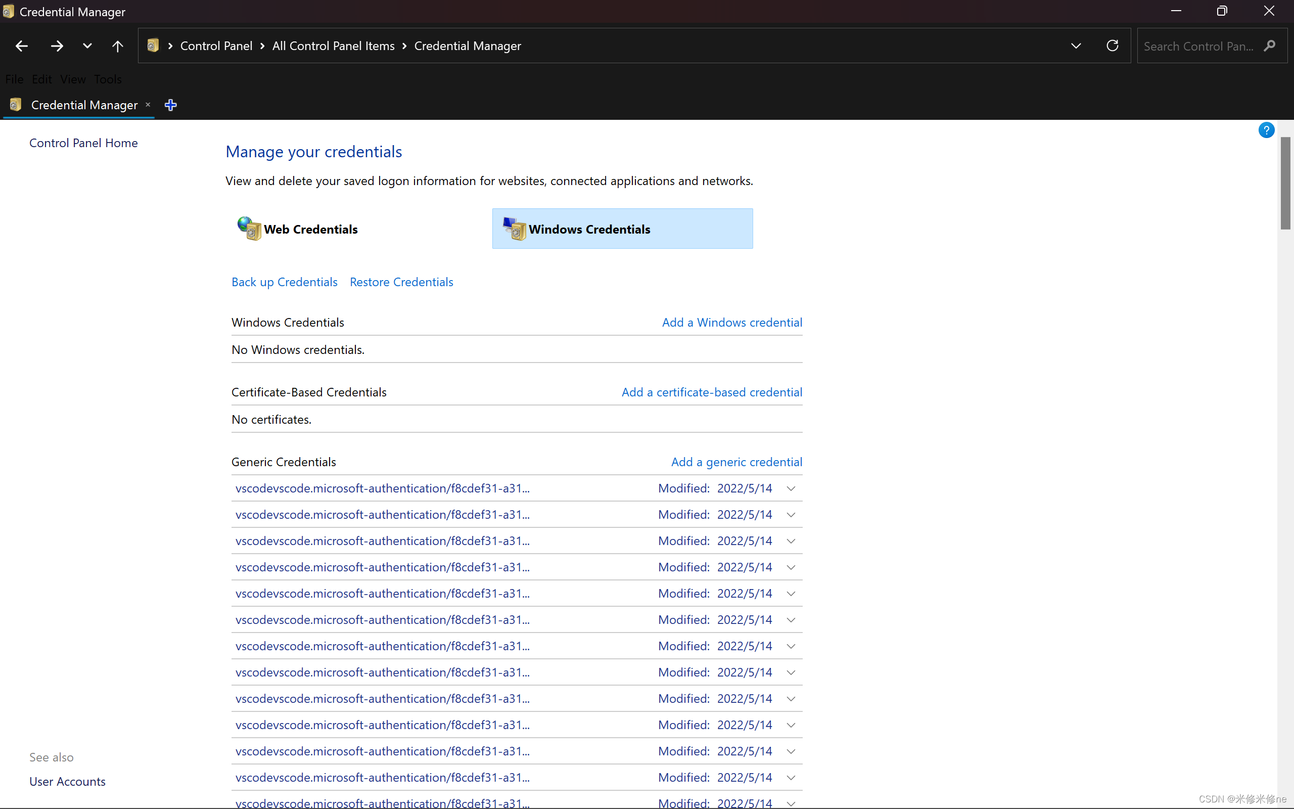This screenshot has width=1294, height=809.
Task: Open the Web Credentials section
Action: (310, 229)
